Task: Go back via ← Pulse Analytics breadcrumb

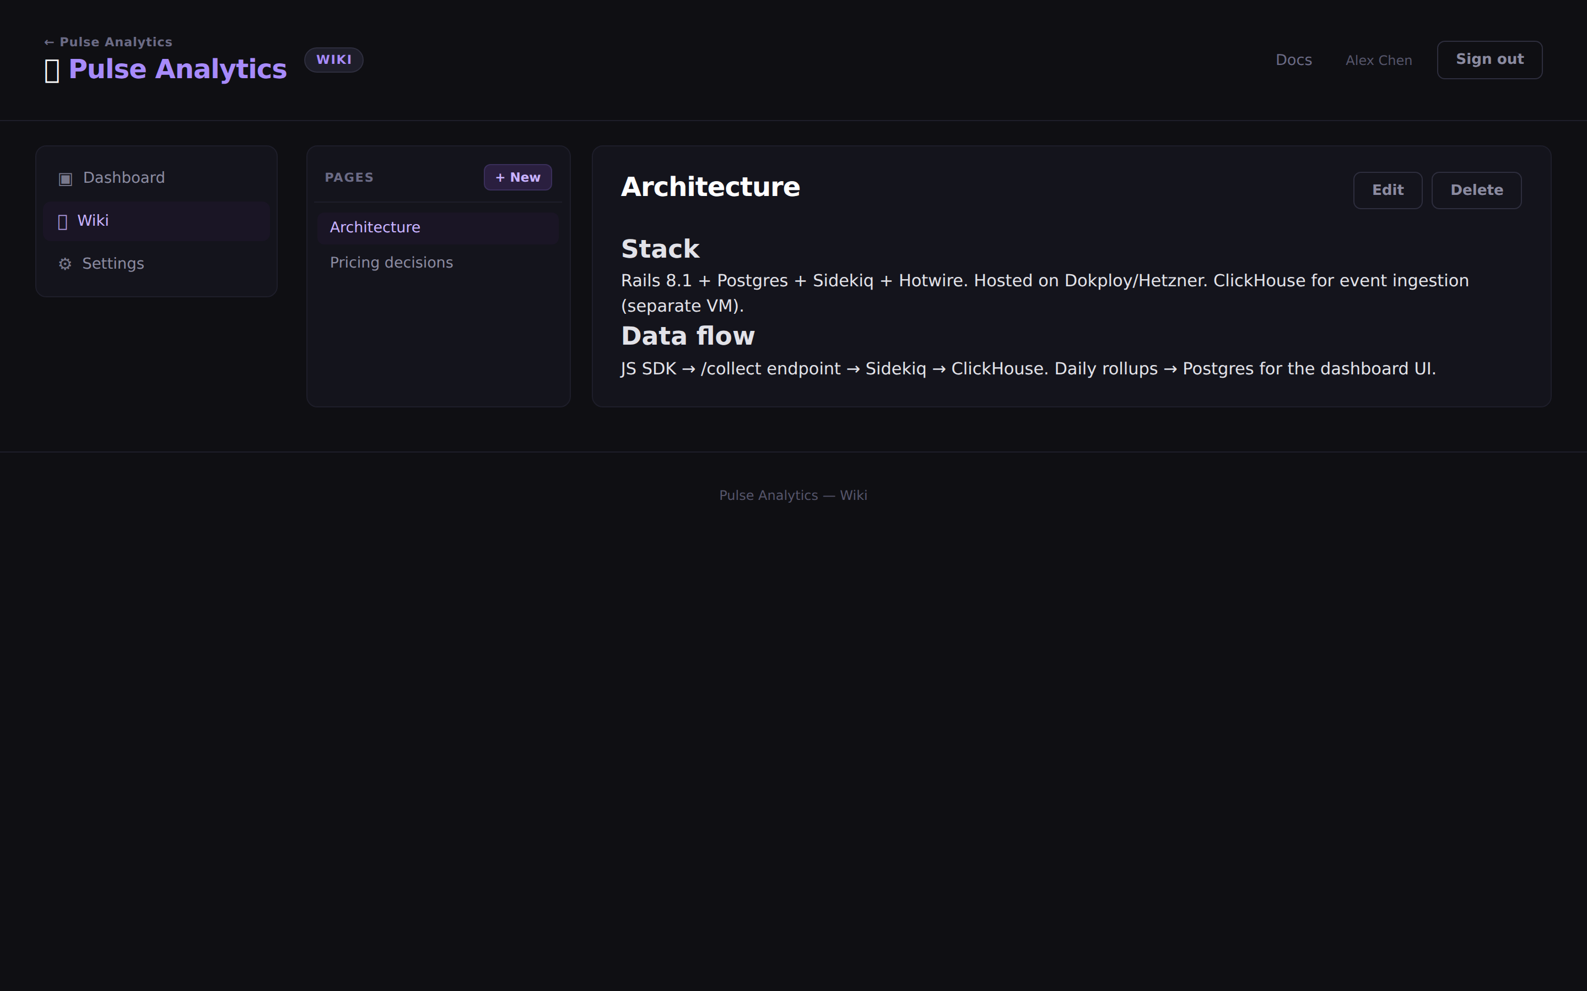Action: pos(108,42)
